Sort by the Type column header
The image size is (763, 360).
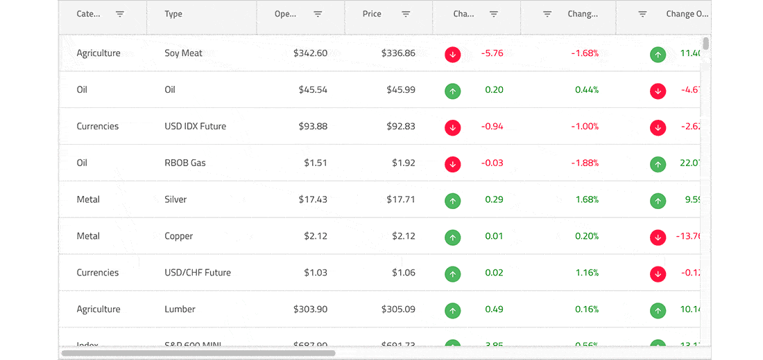tap(173, 14)
